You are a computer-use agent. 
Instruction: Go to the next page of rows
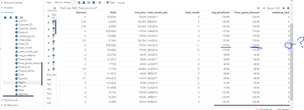click(283, 8)
